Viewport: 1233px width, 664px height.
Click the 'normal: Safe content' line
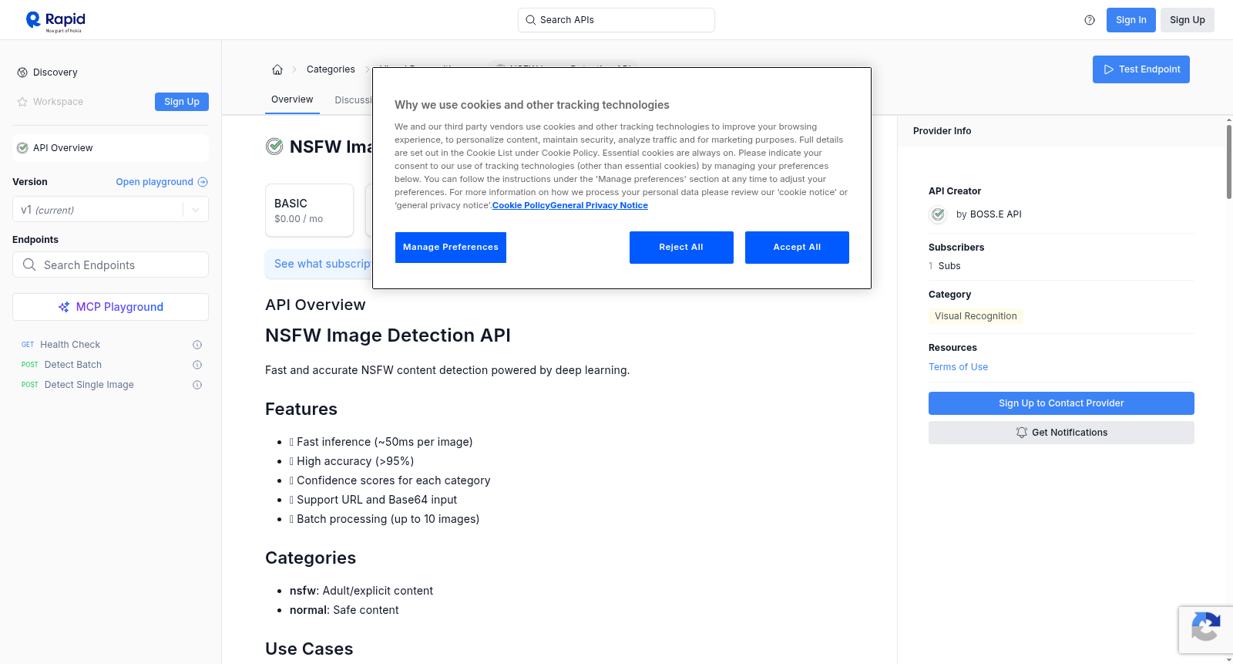[x=344, y=610]
